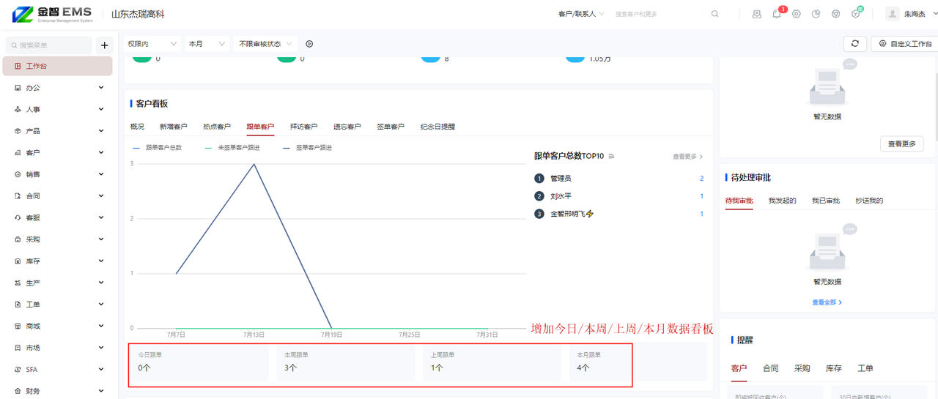Click the 工单 sidebar icon
938x399 pixels.
tap(18, 304)
